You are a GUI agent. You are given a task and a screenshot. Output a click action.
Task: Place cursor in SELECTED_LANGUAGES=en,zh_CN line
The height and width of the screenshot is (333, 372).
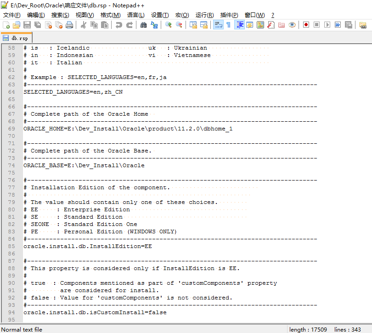(x=73, y=92)
